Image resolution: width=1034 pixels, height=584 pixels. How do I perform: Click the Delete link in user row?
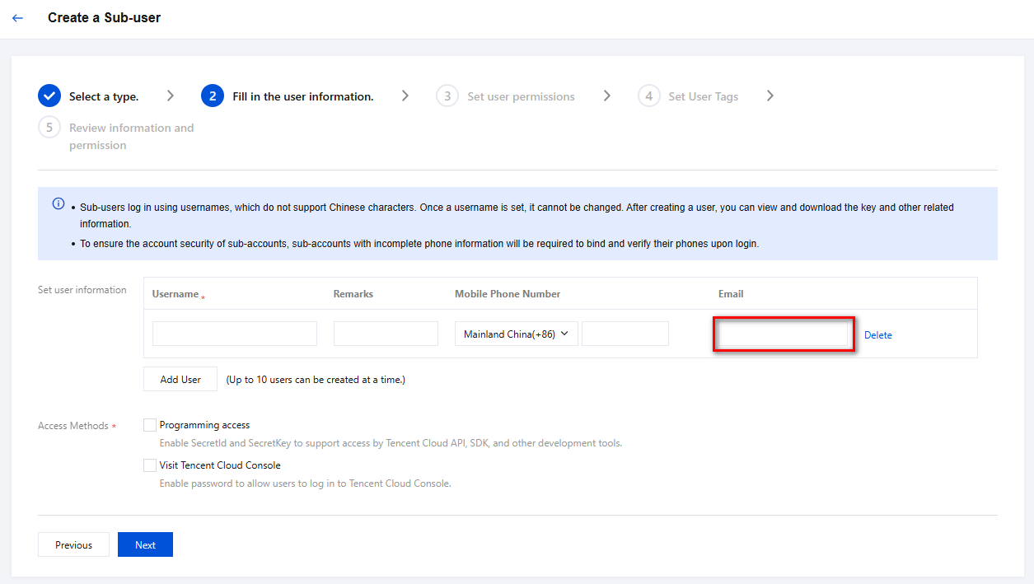click(877, 335)
